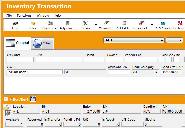
Task: Click the Select toolbar icon
Action: [x=33, y=23]
